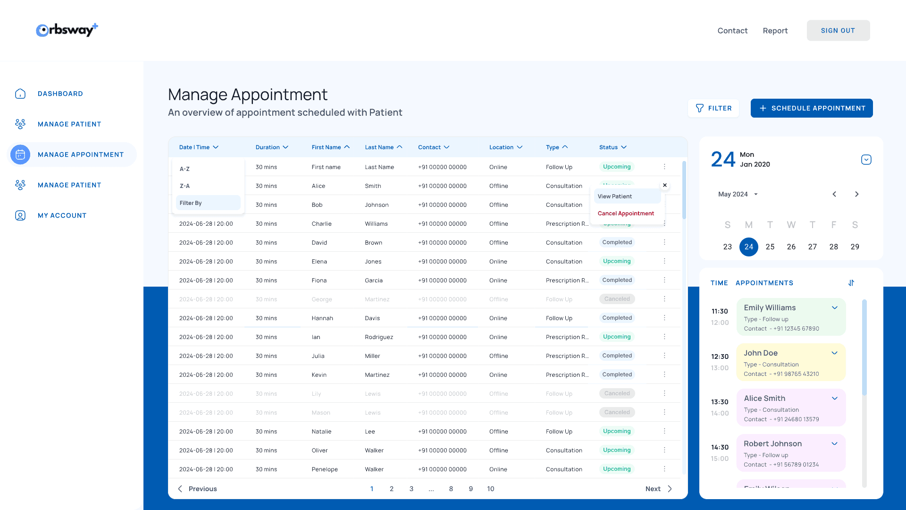Expand Robert Johnson appointment card
This screenshot has width=906, height=510.
click(835, 443)
